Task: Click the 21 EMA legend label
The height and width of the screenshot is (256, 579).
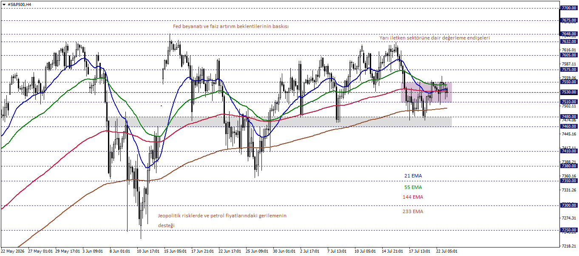Action: pyautogui.click(x=413, y=176)
